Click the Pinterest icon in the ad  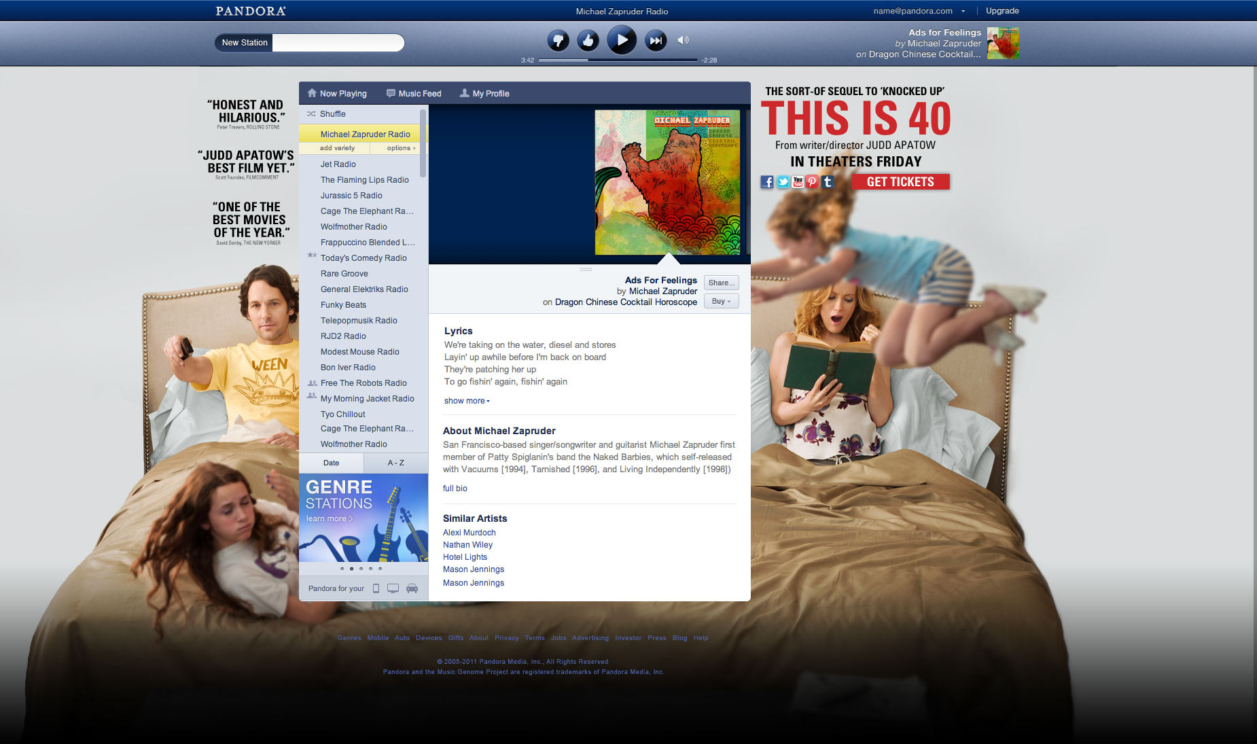[x=812, y=182]
